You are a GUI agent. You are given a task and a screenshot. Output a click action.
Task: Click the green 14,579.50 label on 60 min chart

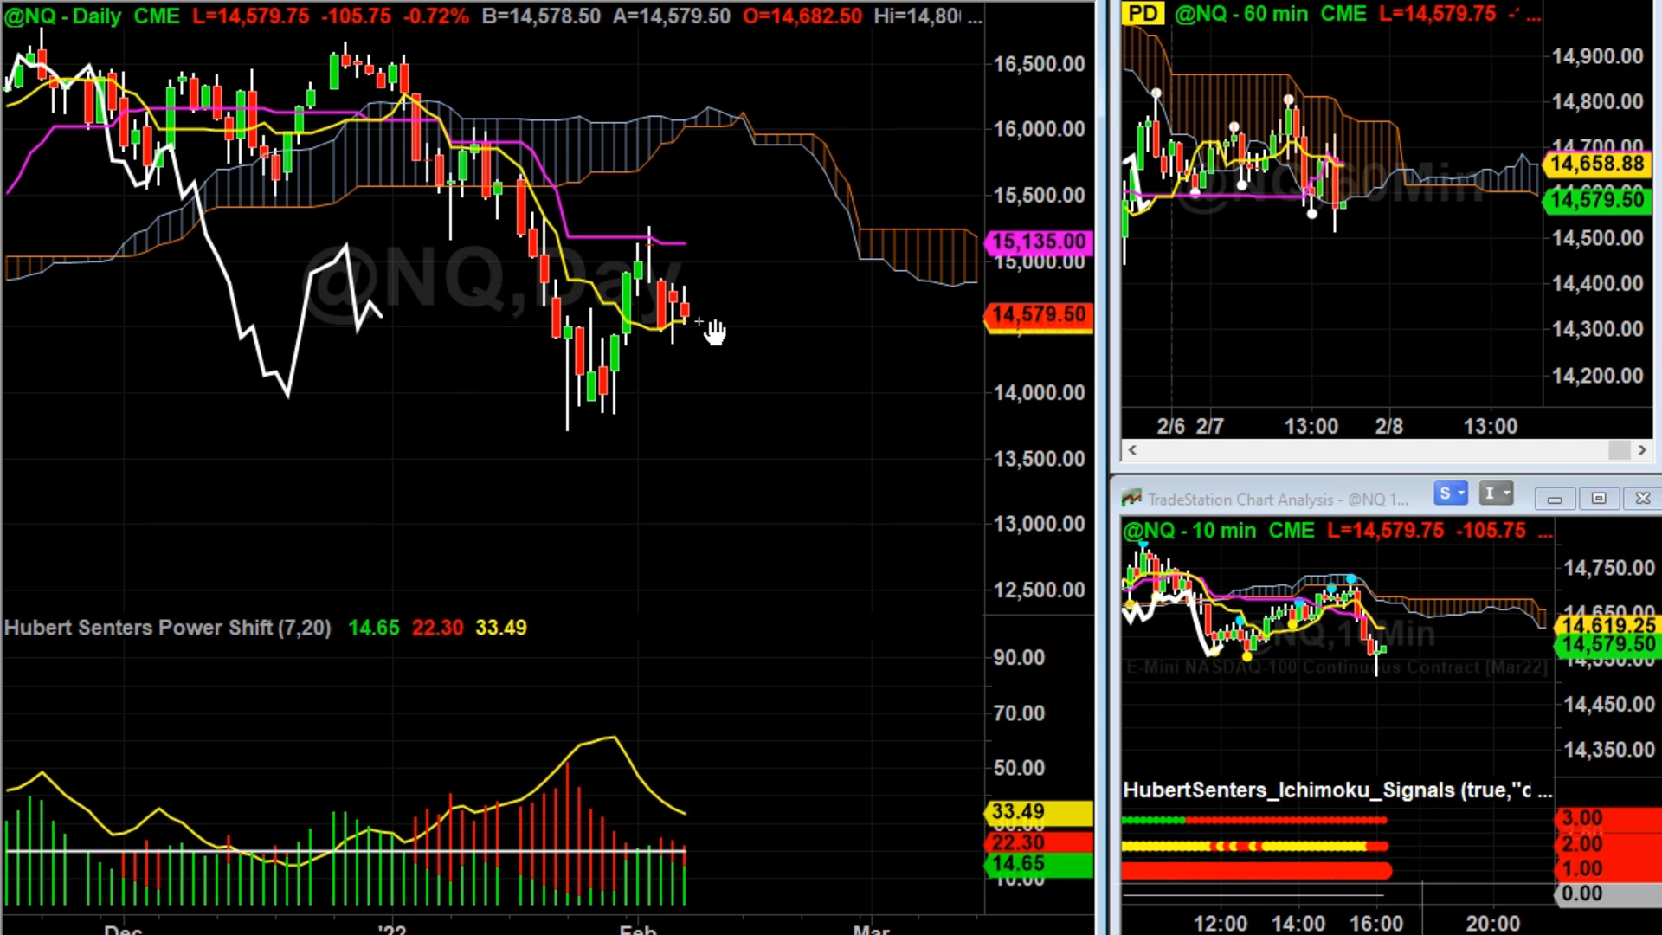1597,200
